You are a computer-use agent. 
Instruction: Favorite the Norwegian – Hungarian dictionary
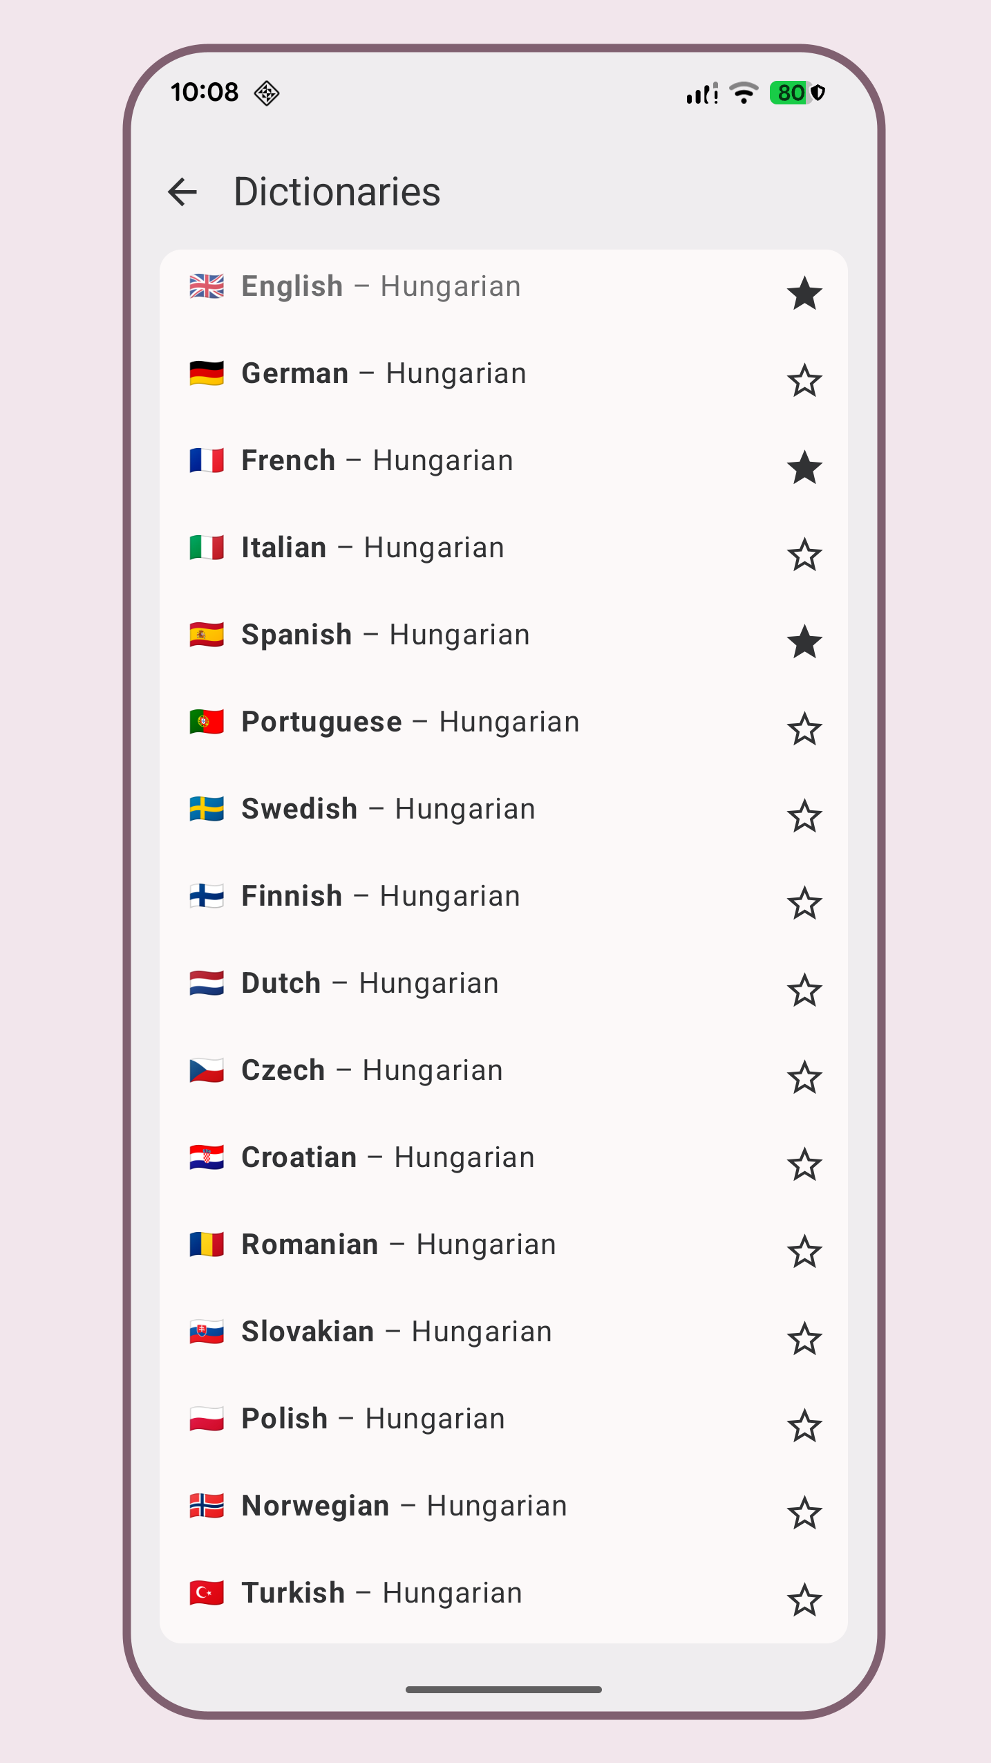(804, 1513)
